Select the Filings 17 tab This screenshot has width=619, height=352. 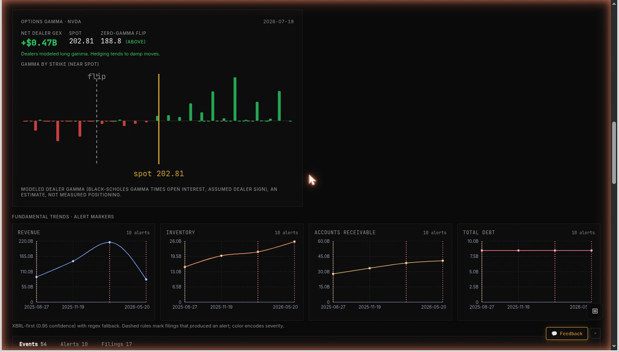[116, 344]
